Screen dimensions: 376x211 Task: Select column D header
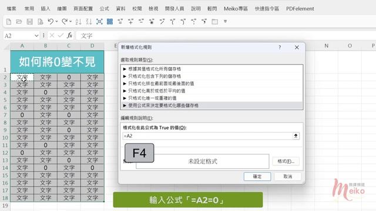(x=92, y=46)
